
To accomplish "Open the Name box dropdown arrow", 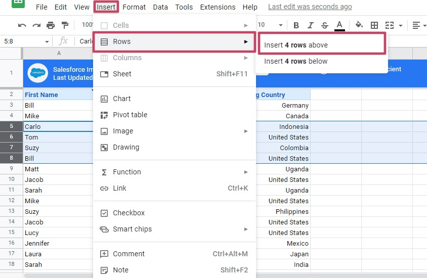I will coord(47,41).
